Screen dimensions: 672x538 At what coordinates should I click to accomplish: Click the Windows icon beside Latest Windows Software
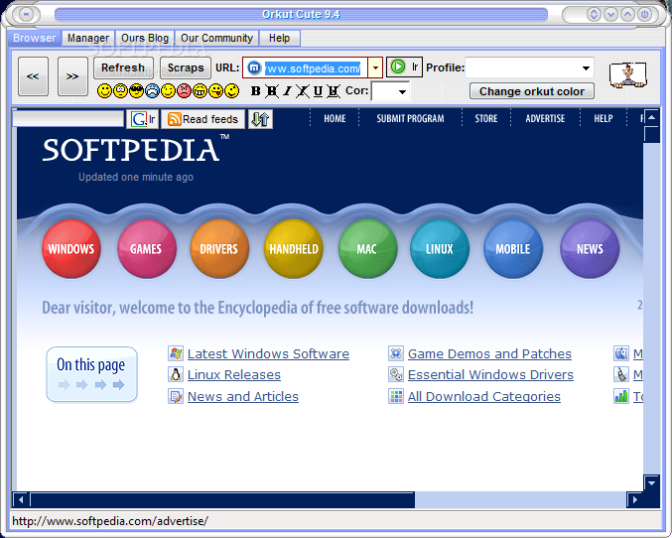coord(176,353)
